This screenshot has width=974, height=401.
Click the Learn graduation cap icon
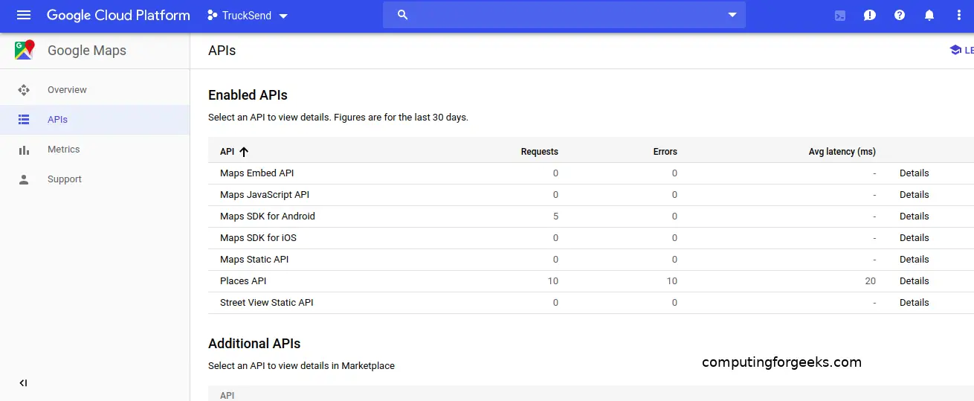[x=955, y=50]
